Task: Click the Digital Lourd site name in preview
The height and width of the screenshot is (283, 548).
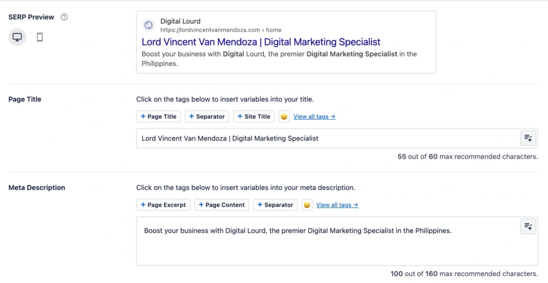Action: [180, 21]
